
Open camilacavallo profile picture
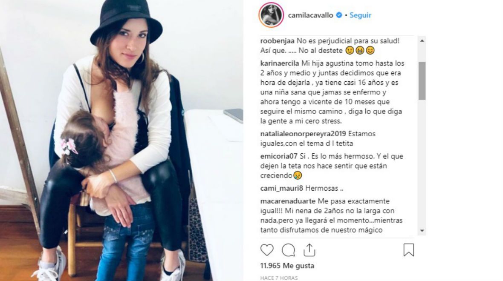[x=271, y=15]
